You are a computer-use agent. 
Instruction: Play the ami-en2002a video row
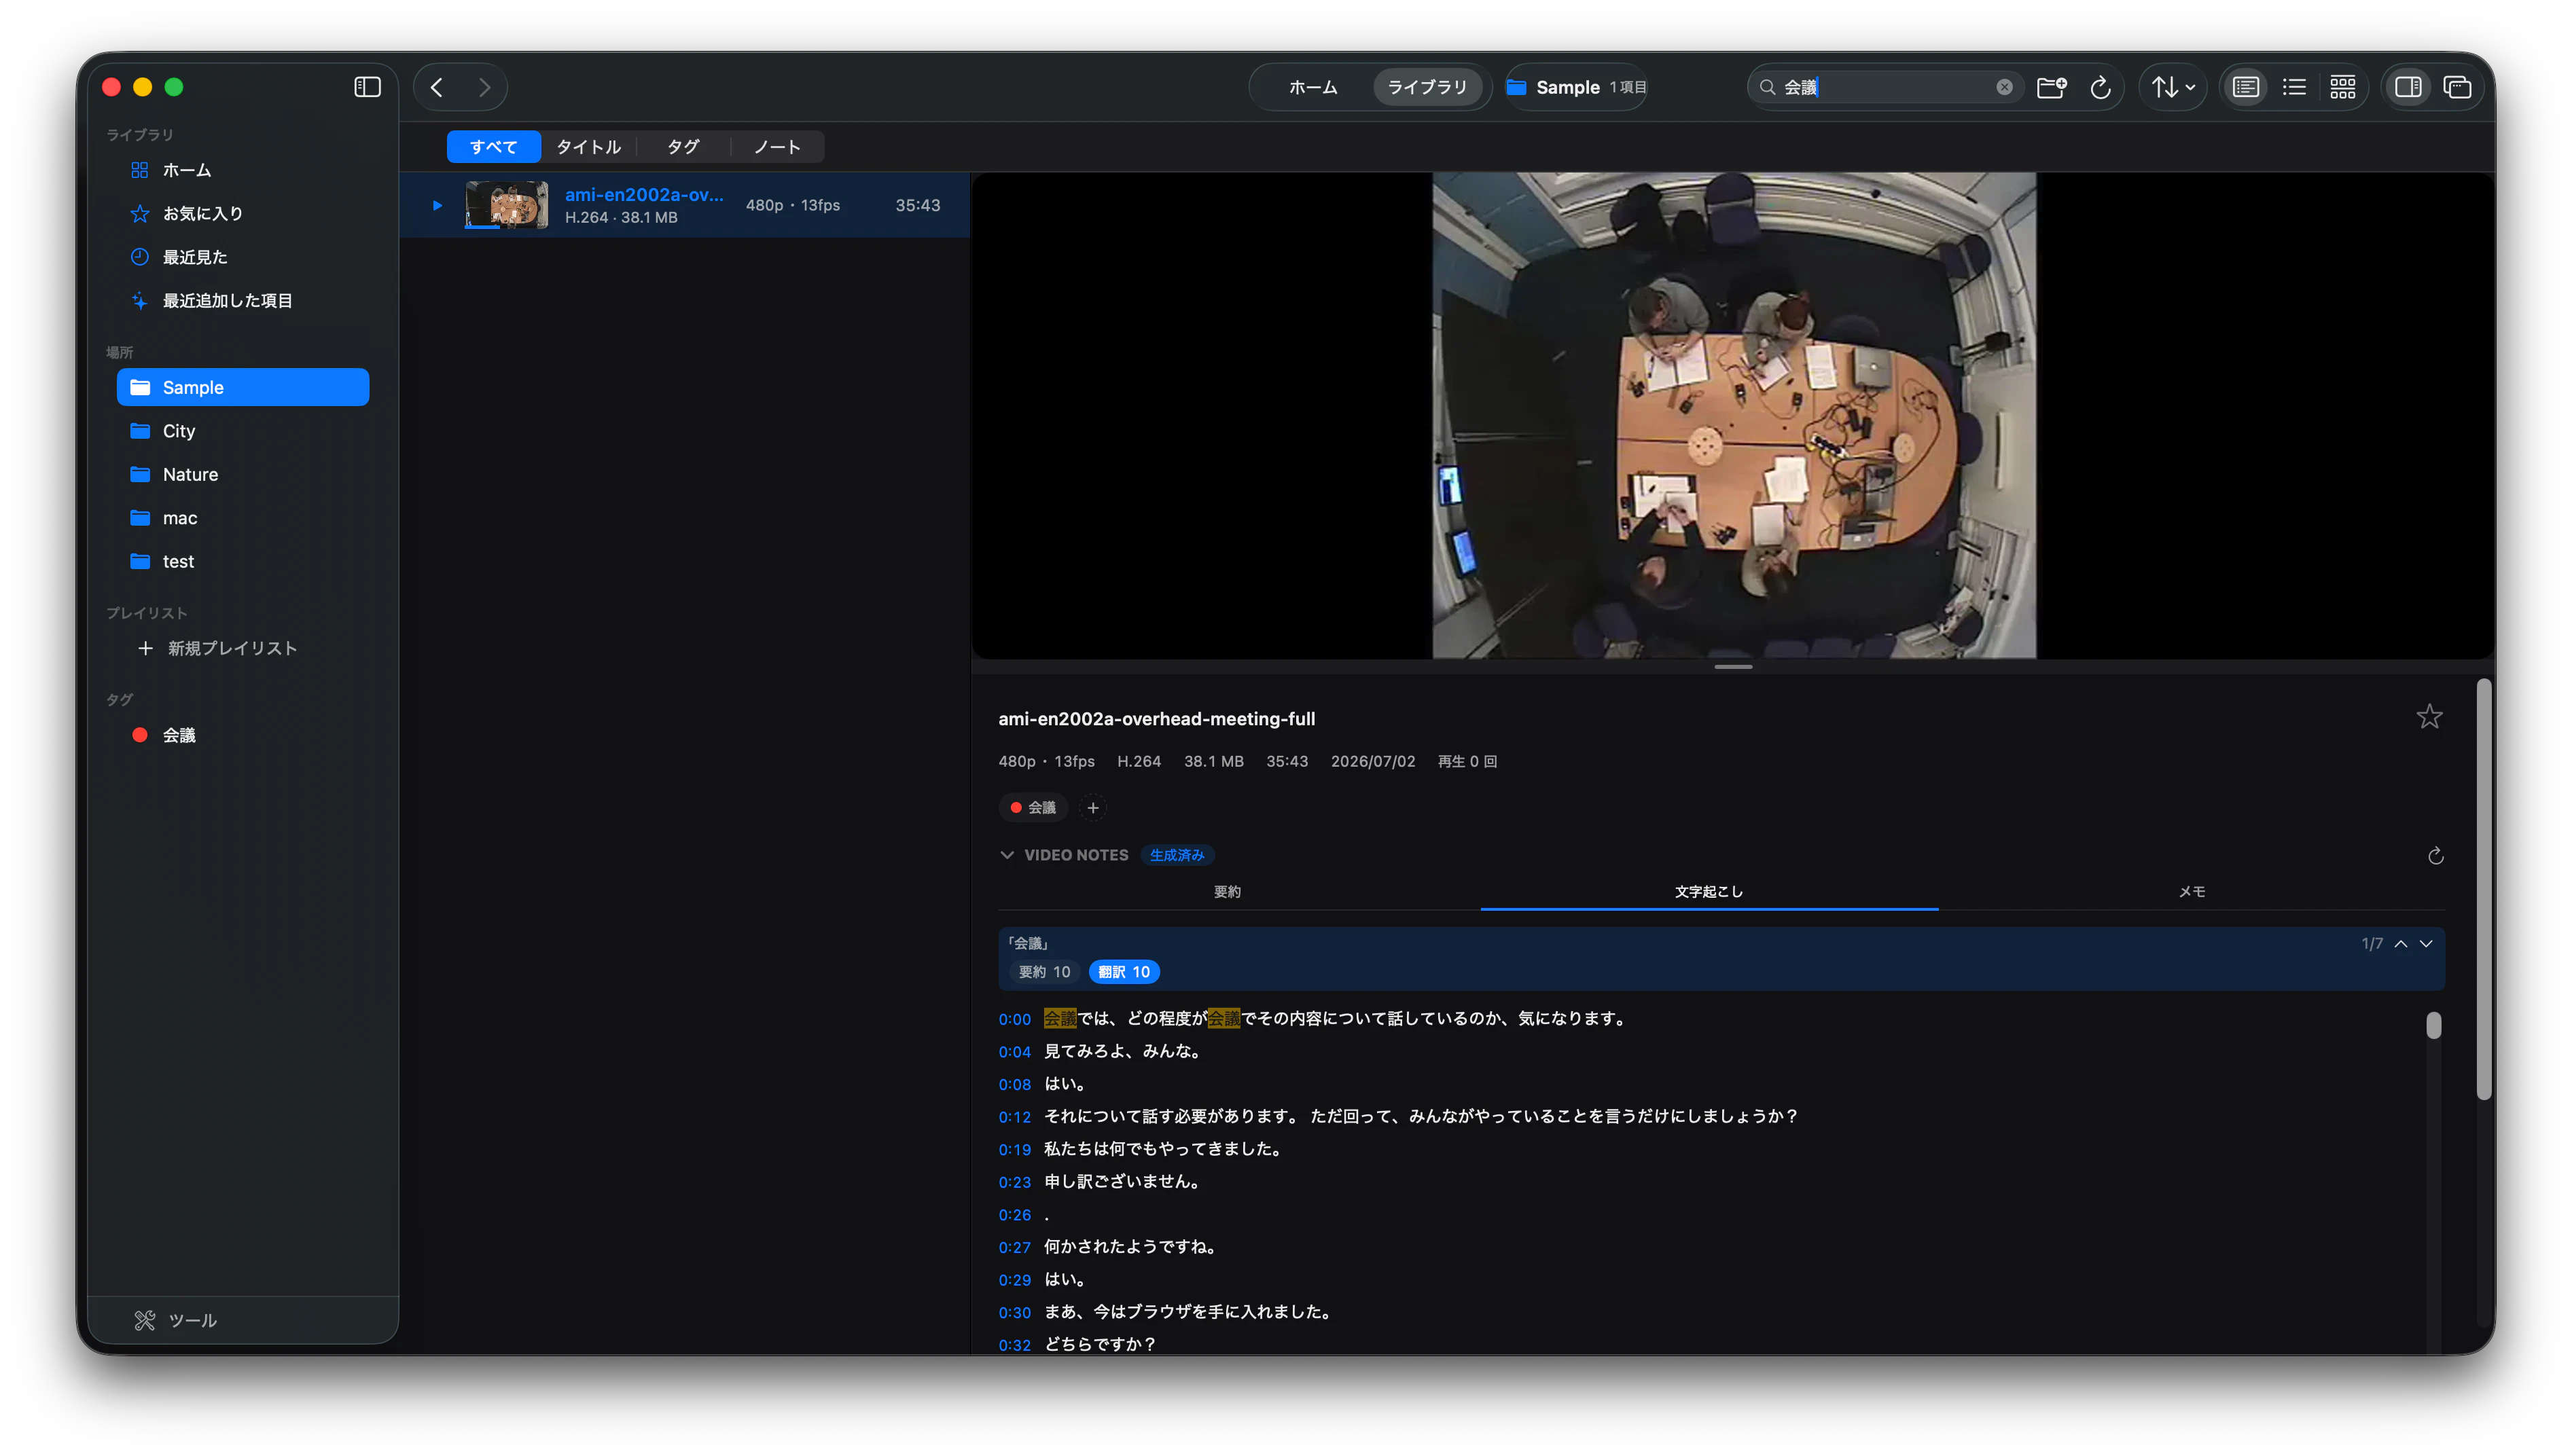tap(437, 205)
